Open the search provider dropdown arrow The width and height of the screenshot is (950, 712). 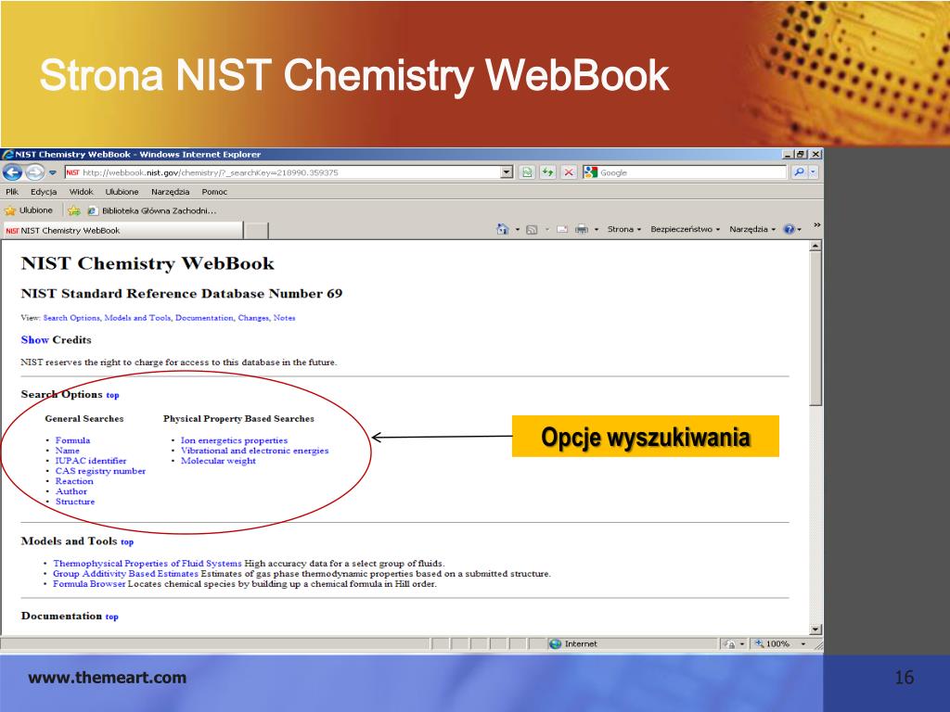tap(813, 172)
